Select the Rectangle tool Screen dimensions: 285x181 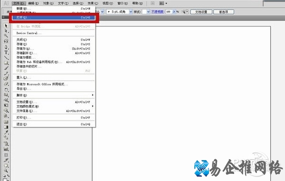[6, 63]
